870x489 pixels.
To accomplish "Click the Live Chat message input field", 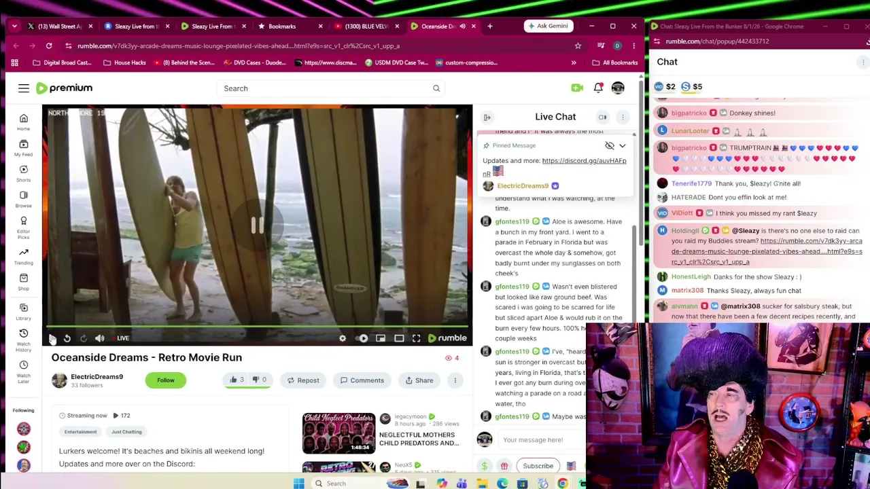I will coord(542,440).
